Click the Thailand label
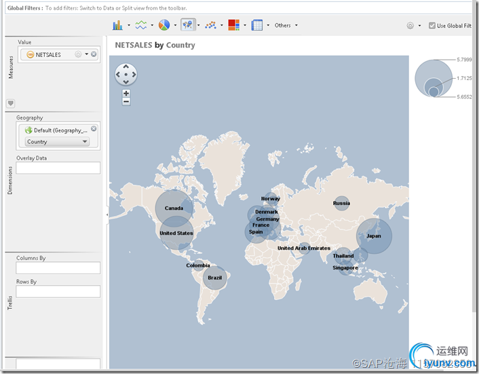The height and width of the screenshot is (374, 479). [x=343, y=256]
